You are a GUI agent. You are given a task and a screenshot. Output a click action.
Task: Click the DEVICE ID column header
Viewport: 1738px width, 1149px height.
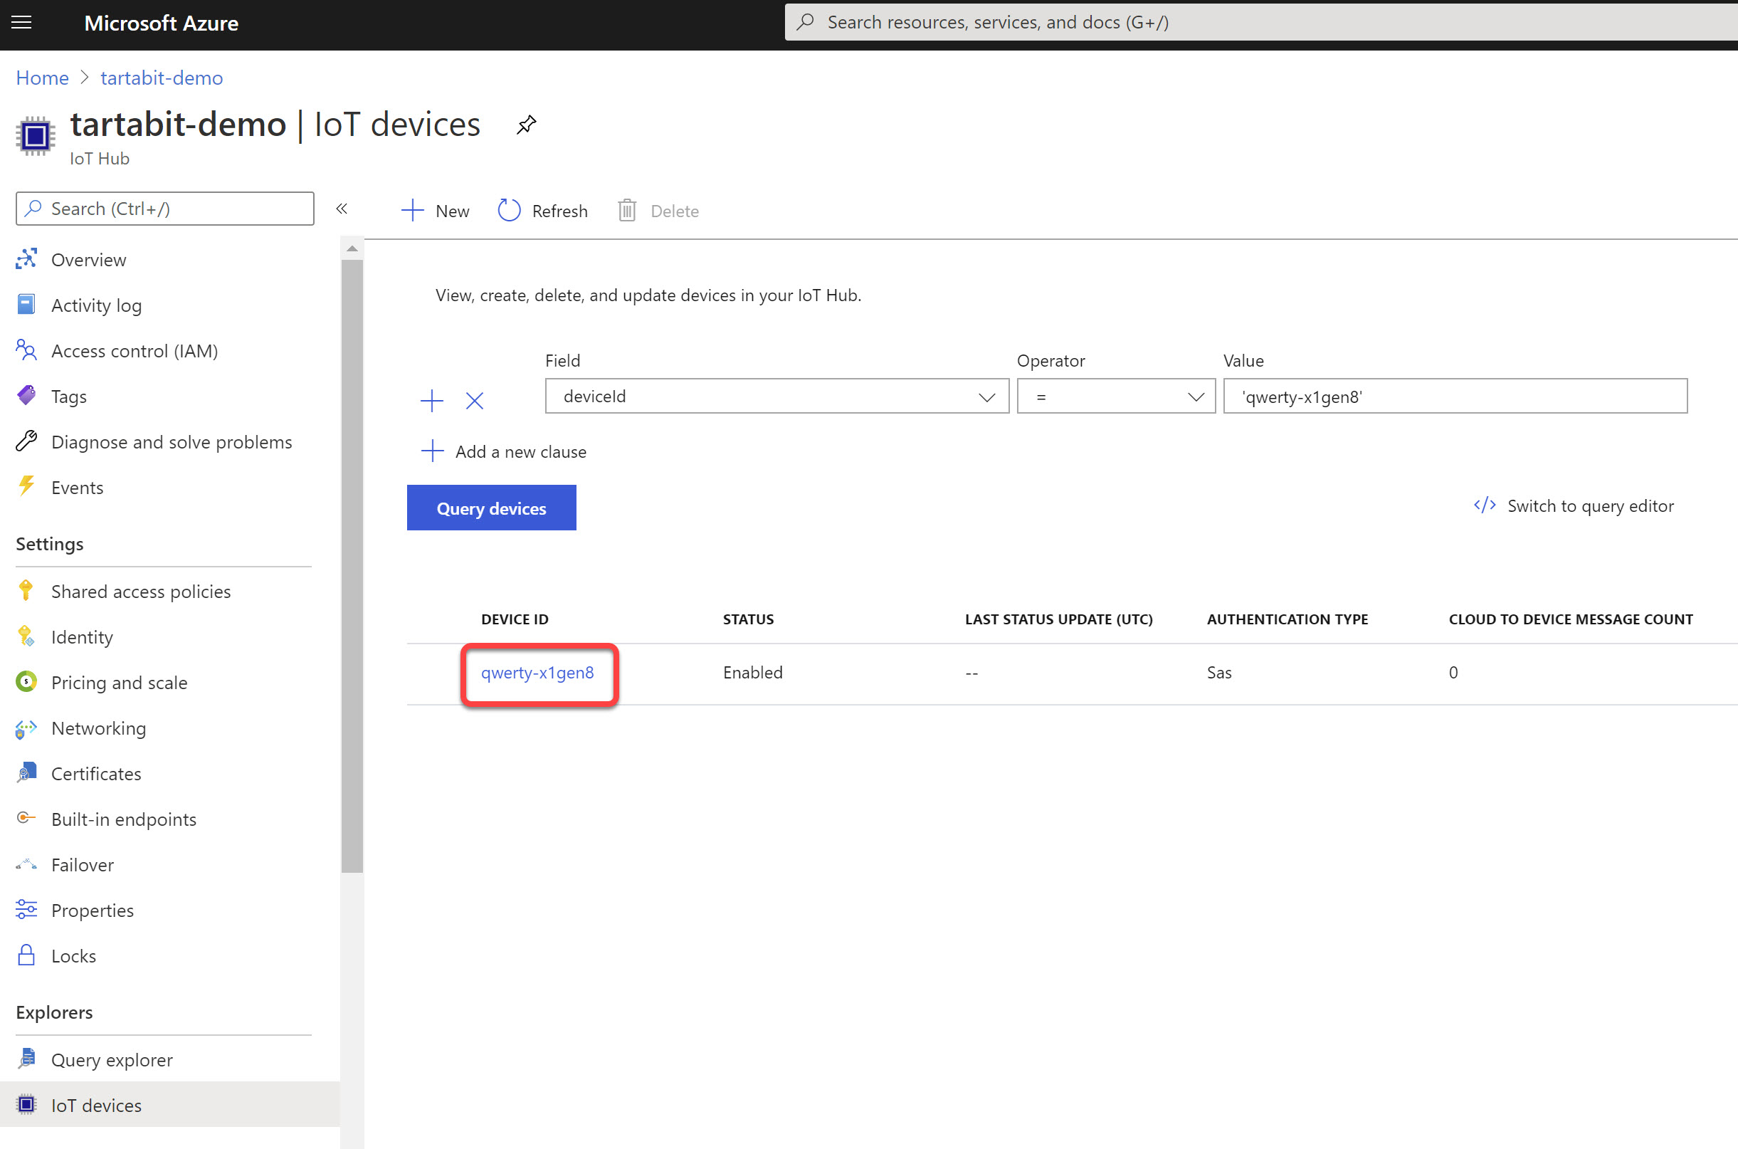point(515,619)
